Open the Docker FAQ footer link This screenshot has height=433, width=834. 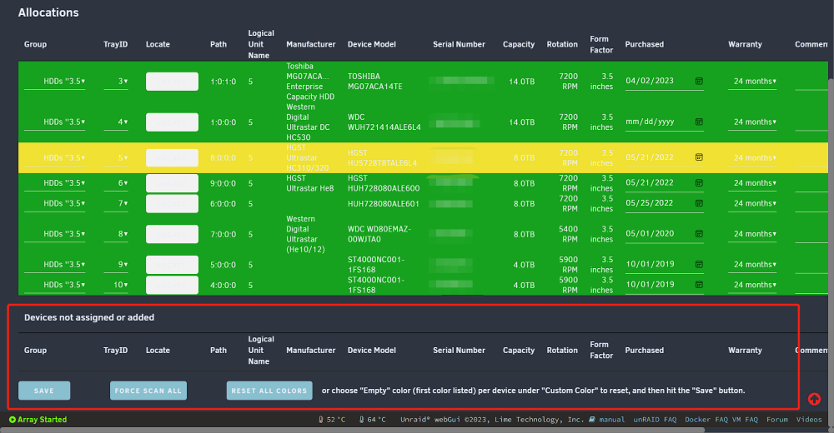(x=706, y=420)
